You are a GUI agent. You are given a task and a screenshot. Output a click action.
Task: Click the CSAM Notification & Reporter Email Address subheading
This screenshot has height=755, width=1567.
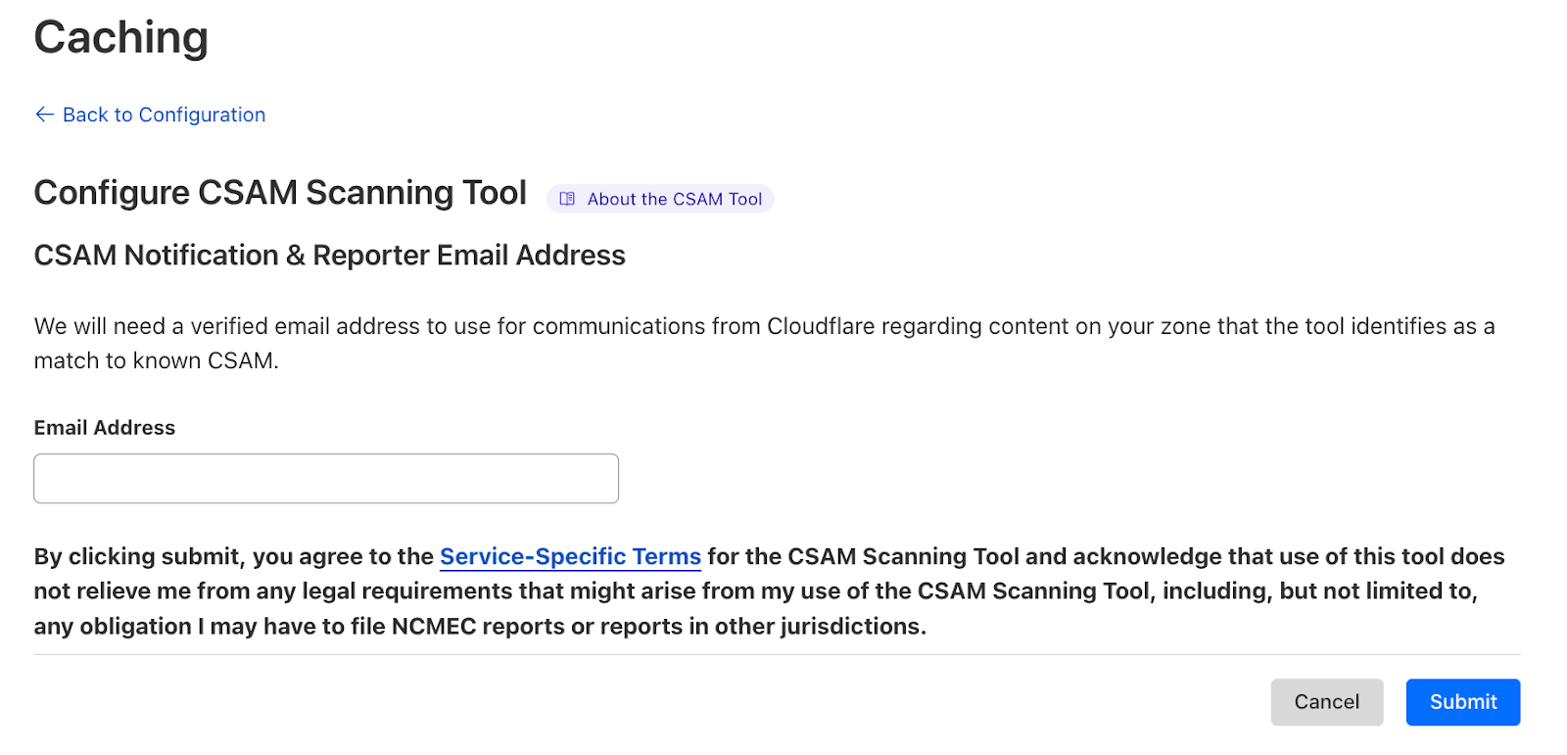coord(329,256)
